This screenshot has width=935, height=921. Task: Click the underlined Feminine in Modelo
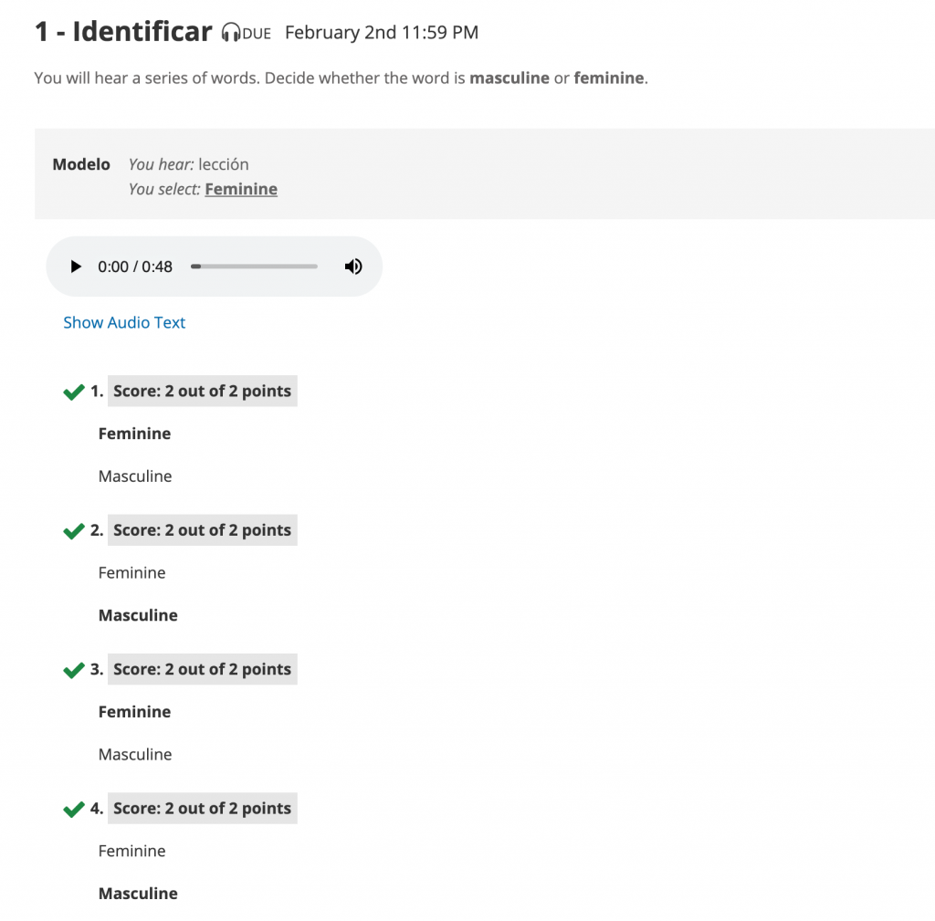241,189
